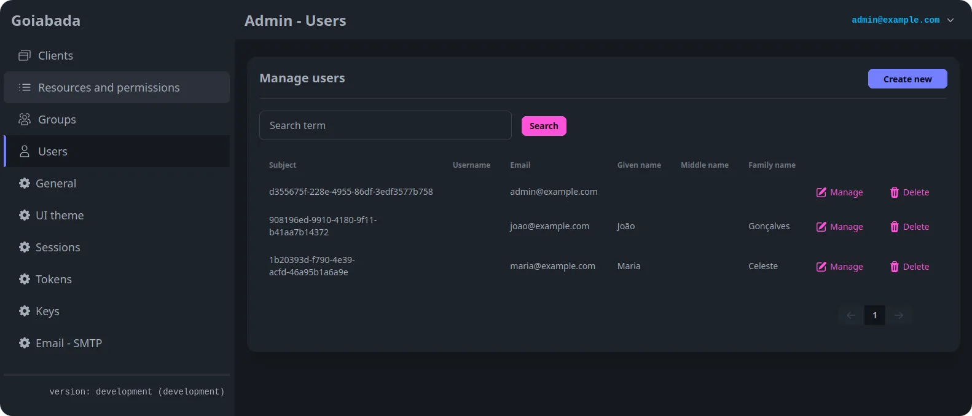Image resolution: width=972 pixels, height=416 pixels.
Task: Click the gear icon next to Email - SMTP
Action: tap(25, 343)
